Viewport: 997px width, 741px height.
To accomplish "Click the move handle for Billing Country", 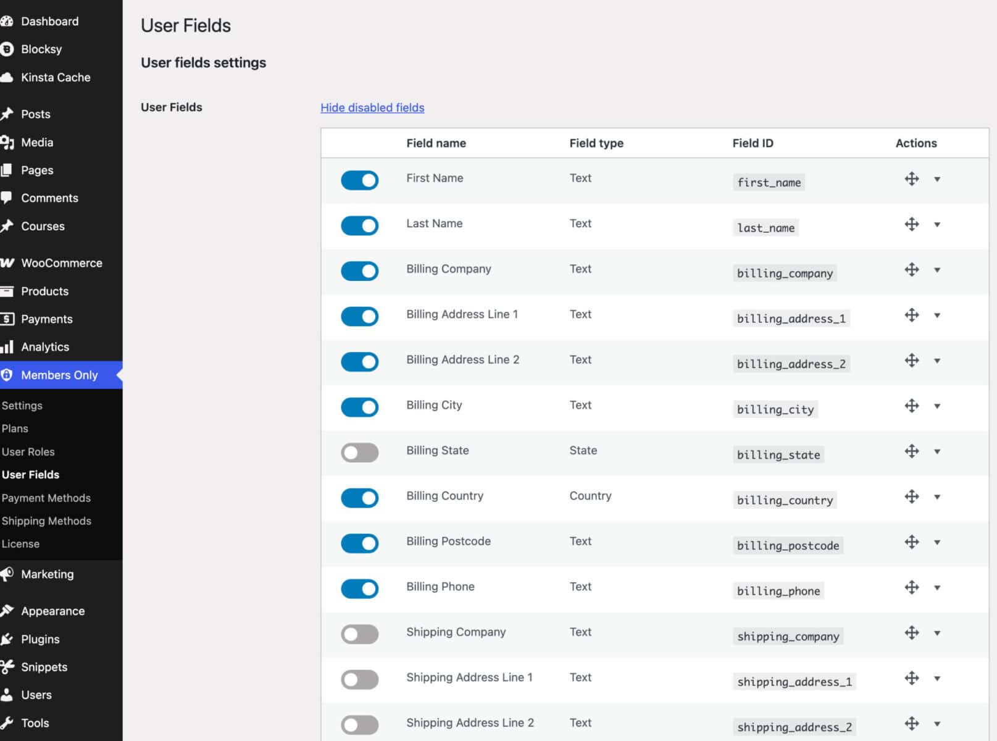I will tap(911, 496).
